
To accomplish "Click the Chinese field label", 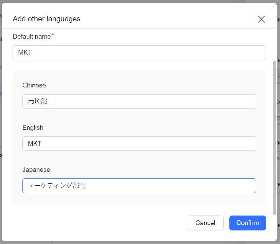I will (x=34, y=85).
